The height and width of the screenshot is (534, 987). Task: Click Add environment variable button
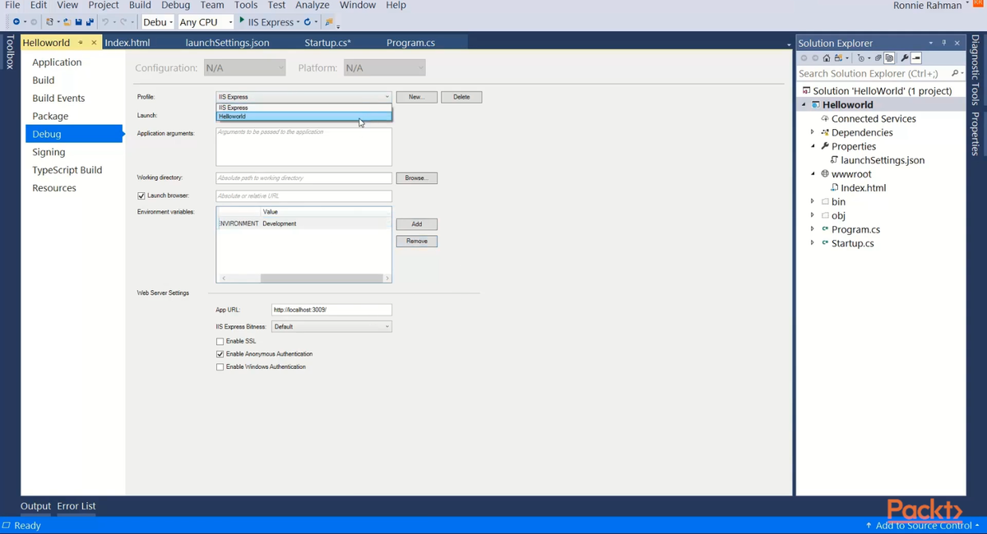[x=416, y=223]
